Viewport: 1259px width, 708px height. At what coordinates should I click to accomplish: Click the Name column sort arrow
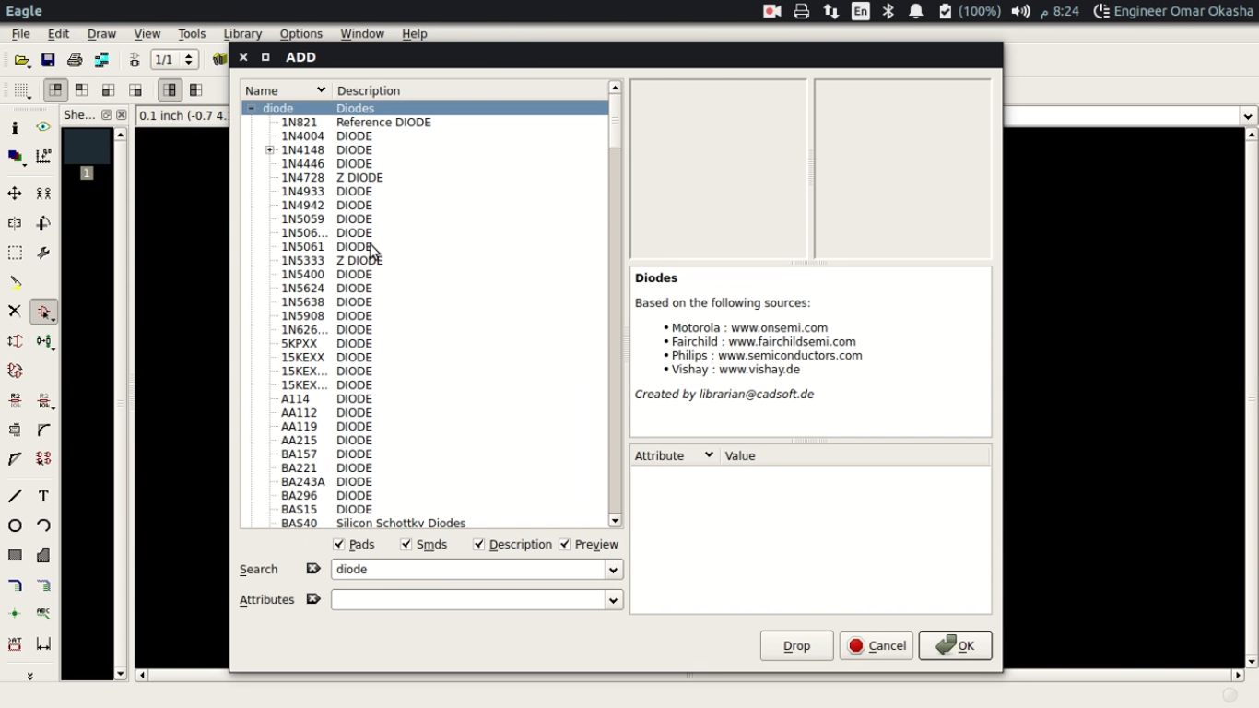[321, 90]
